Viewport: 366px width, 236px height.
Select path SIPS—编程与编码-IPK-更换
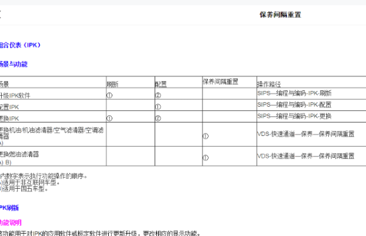click(x=294, y=116)
